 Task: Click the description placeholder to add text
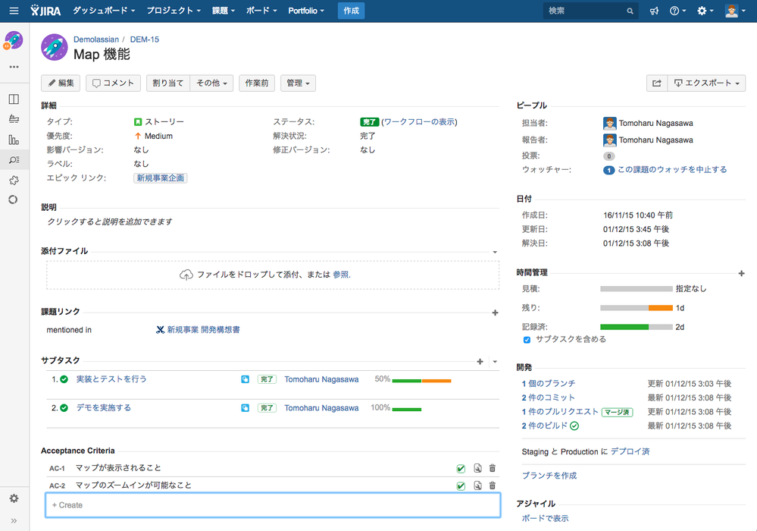[110, 222]
